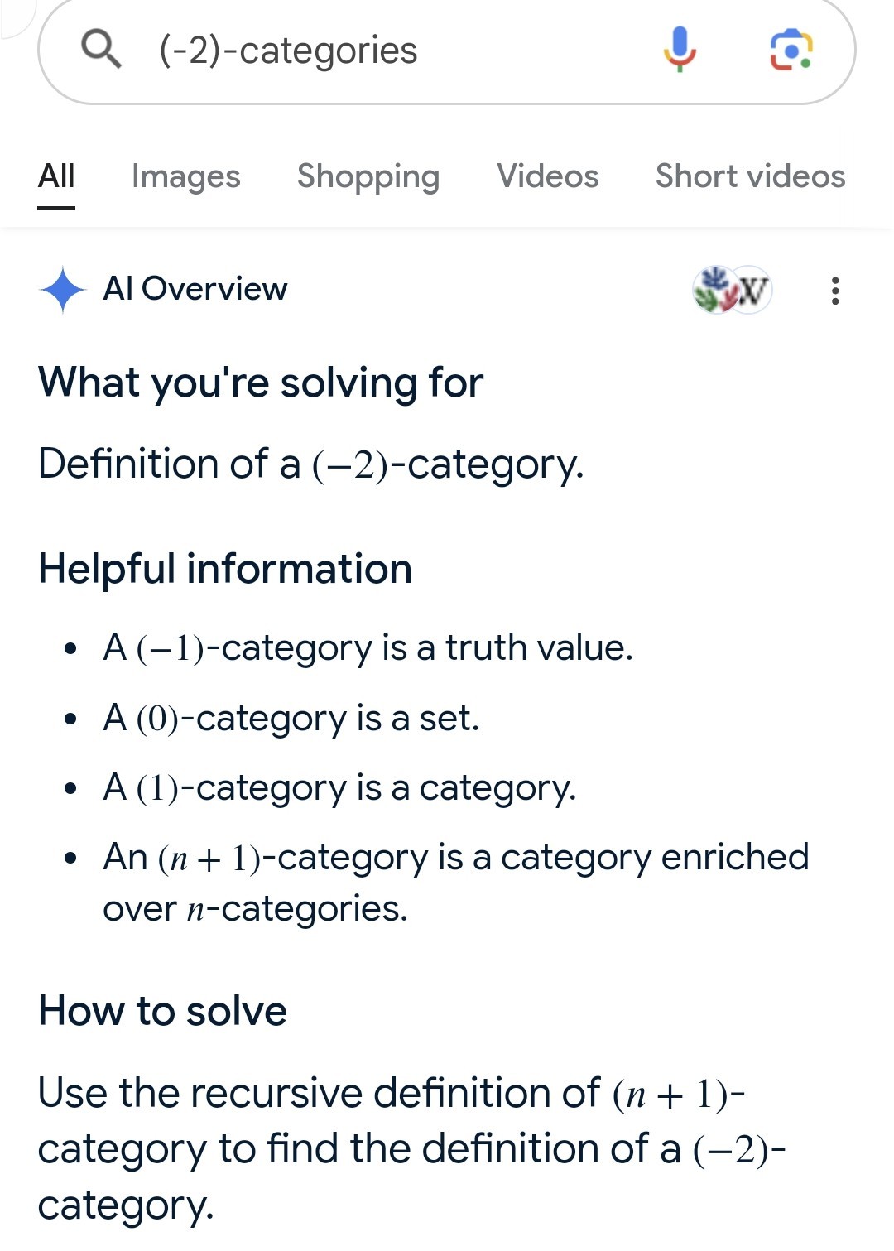
Task: Tap the blue AI Overview sparkle icon
Action: tap(62, 290)
